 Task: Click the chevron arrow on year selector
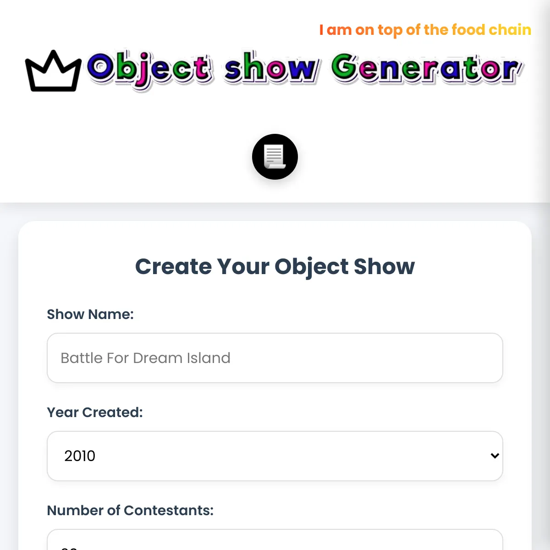click(x=495, y=456)
